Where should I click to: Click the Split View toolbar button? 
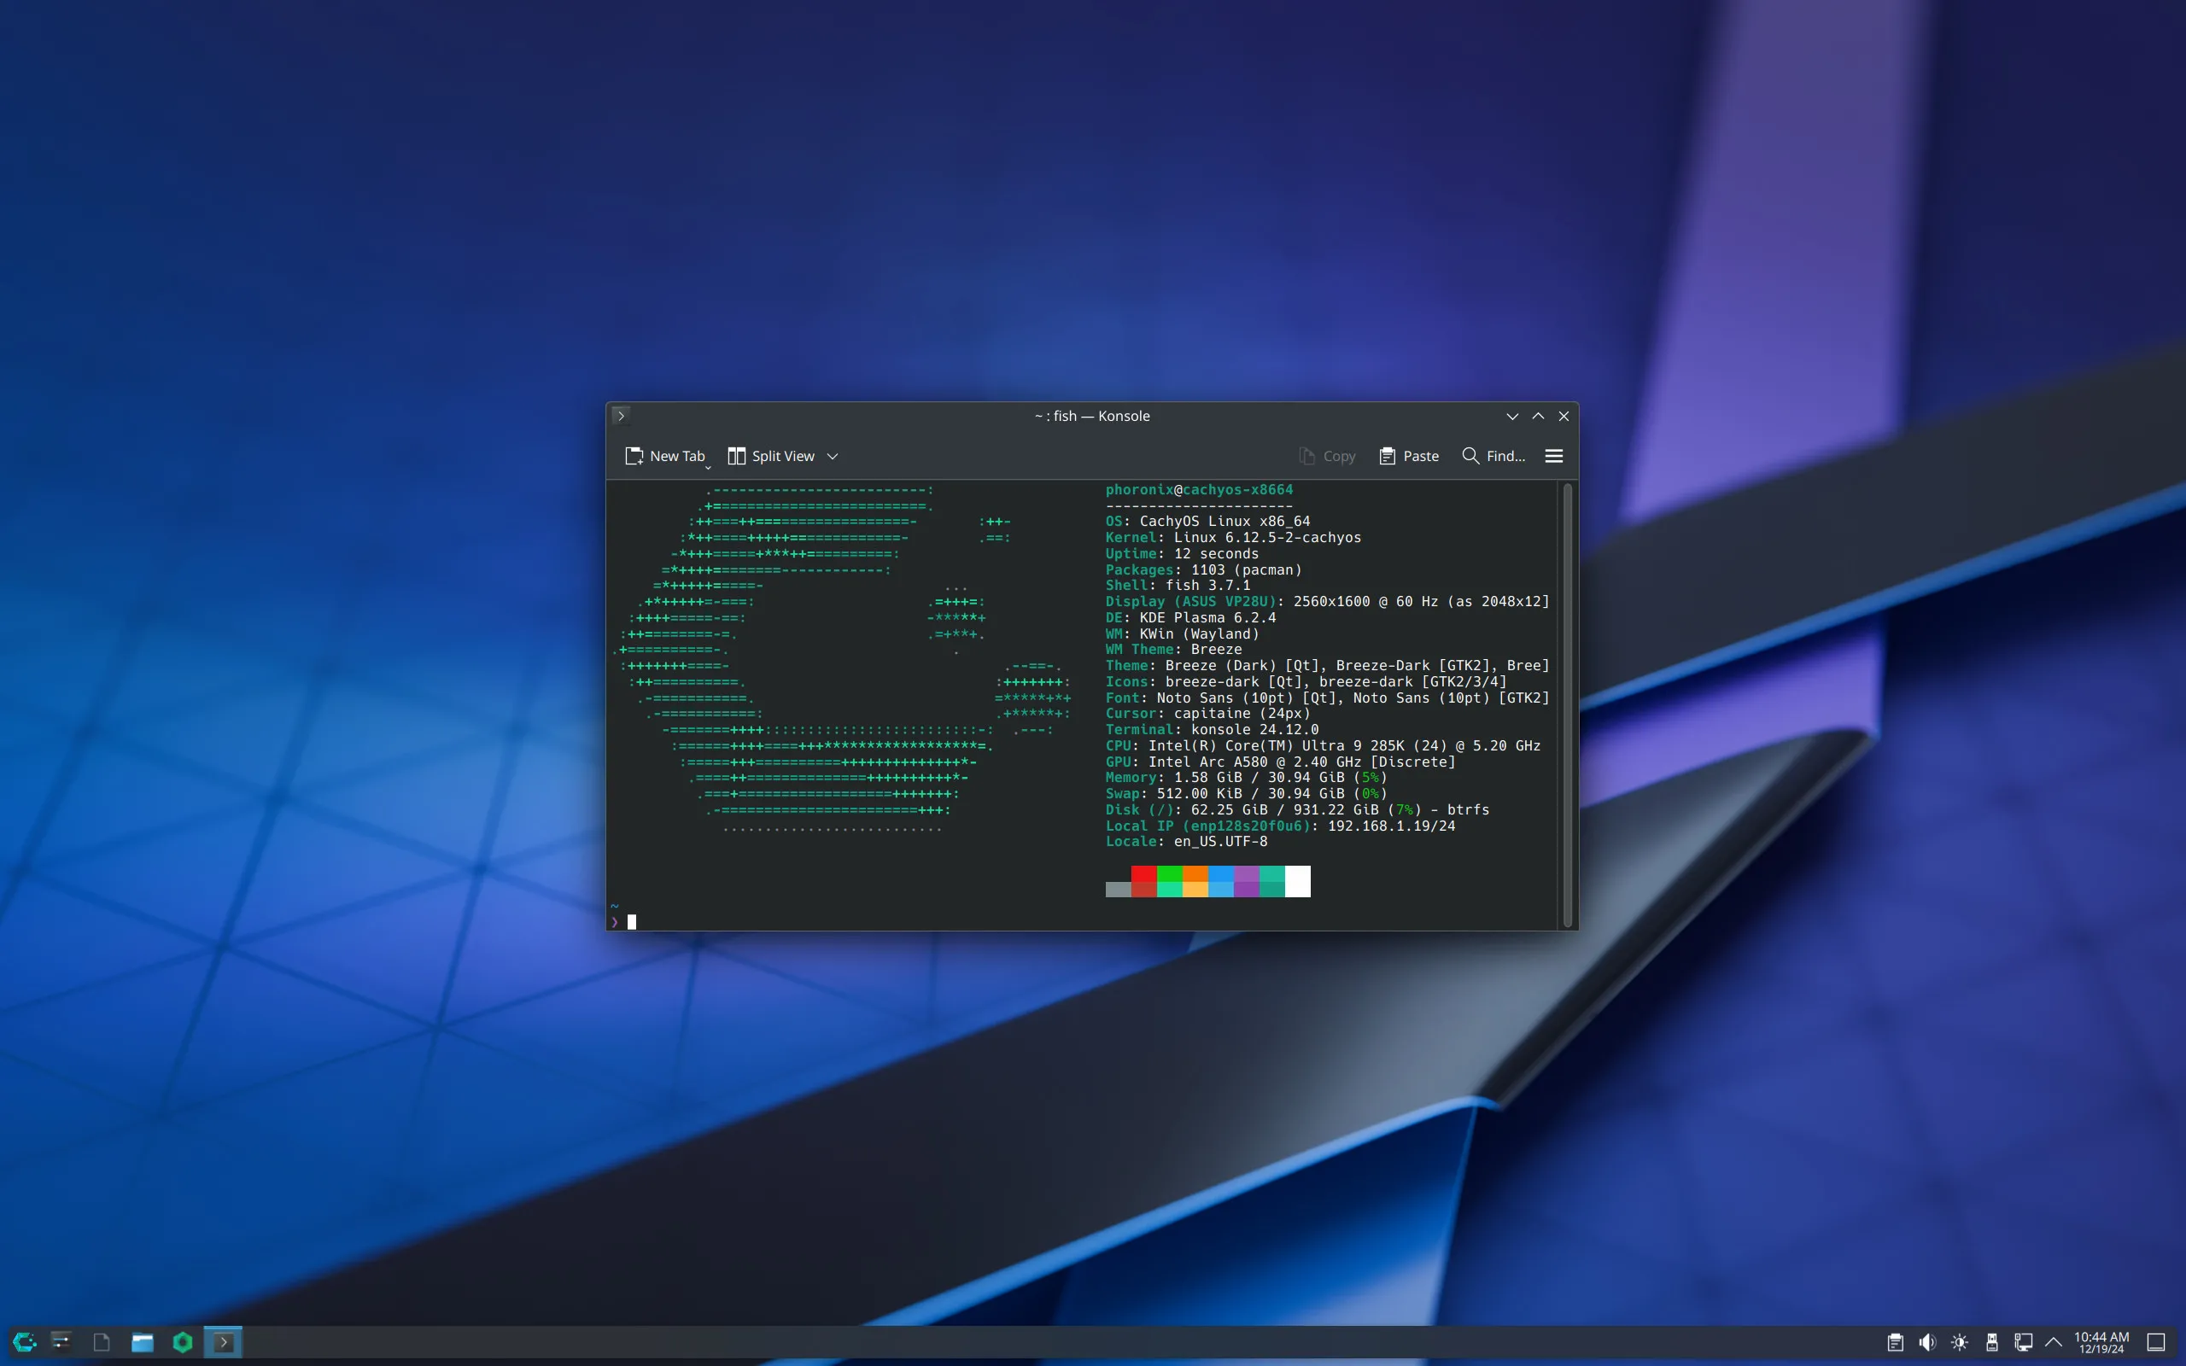[771, 456]
